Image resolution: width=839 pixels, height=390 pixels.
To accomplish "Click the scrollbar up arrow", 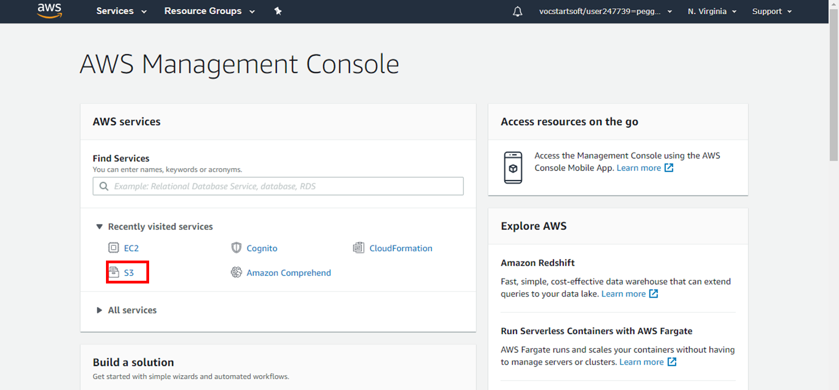I will [834, 4].
